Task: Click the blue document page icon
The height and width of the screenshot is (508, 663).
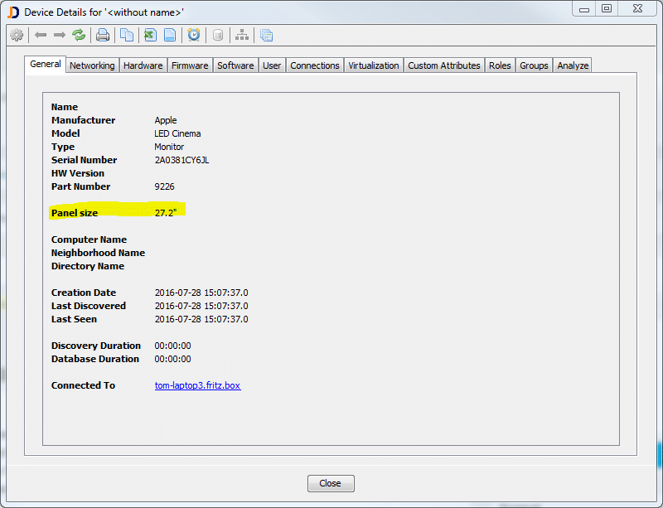Action: click(169, 35)
